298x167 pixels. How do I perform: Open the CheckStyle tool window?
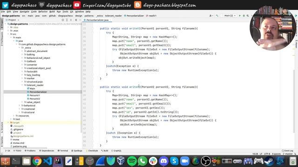click(x=92, y=151)
